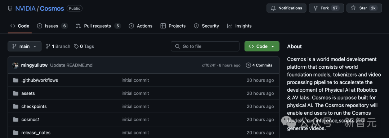Image resolution: width=389 pixels, height=138 pixels.
Task: Open the Security tab
Action: click(206, 26)
